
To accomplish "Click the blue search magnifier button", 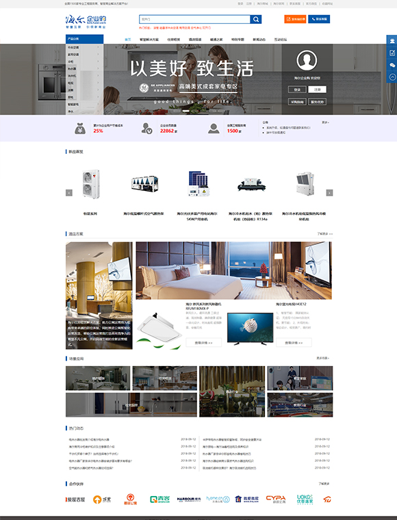I will pos(256,19).
